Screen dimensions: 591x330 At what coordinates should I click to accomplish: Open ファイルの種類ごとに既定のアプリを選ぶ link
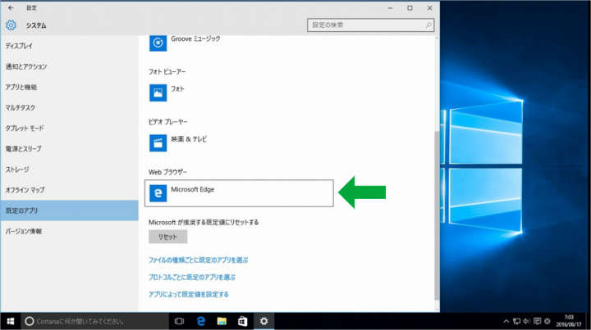[199, 260]
